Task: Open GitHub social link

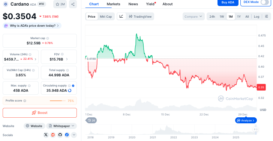Action: pyautogui.click(x=60, y=135)
